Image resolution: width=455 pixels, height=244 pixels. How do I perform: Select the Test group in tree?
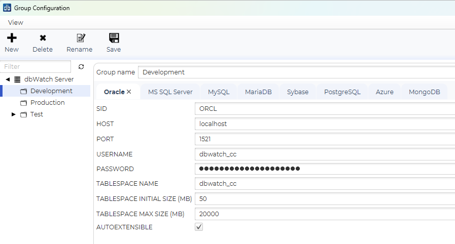point(37,114)
